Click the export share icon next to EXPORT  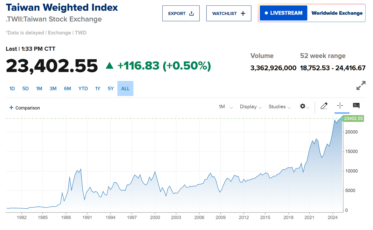[x=191, y=13]
